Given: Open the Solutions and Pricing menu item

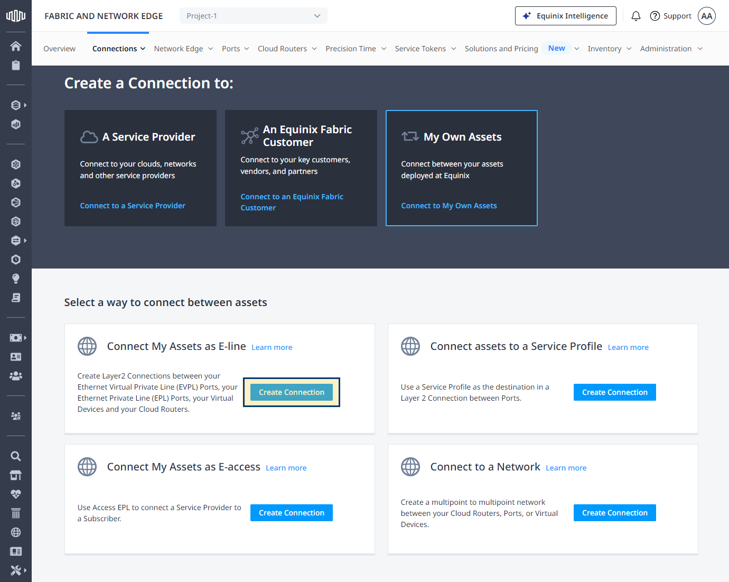Looking at the screenshot, I should 501,49.
